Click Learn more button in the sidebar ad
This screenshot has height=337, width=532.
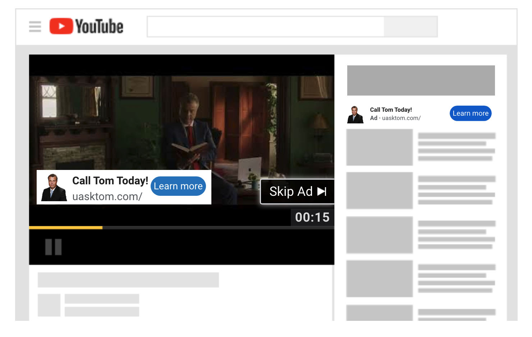pos(470,114)
